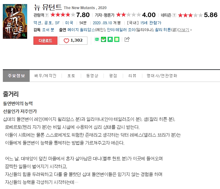The height and width of the screenshot is (189, 220).
Task: Open the 배우/제작진 tab
Action: point(45,76)
